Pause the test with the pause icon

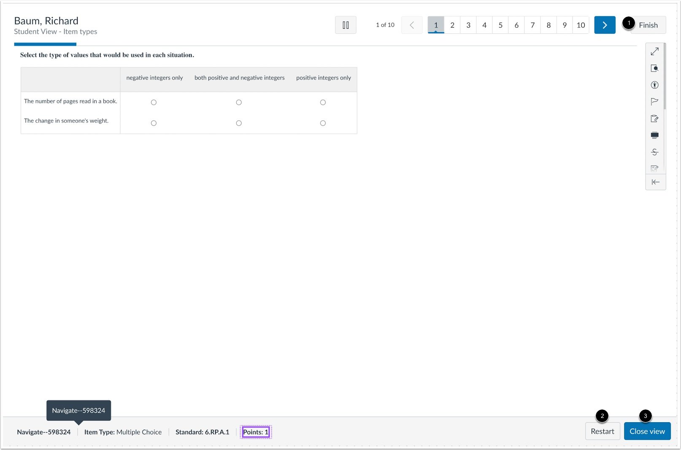pos(346,25)
